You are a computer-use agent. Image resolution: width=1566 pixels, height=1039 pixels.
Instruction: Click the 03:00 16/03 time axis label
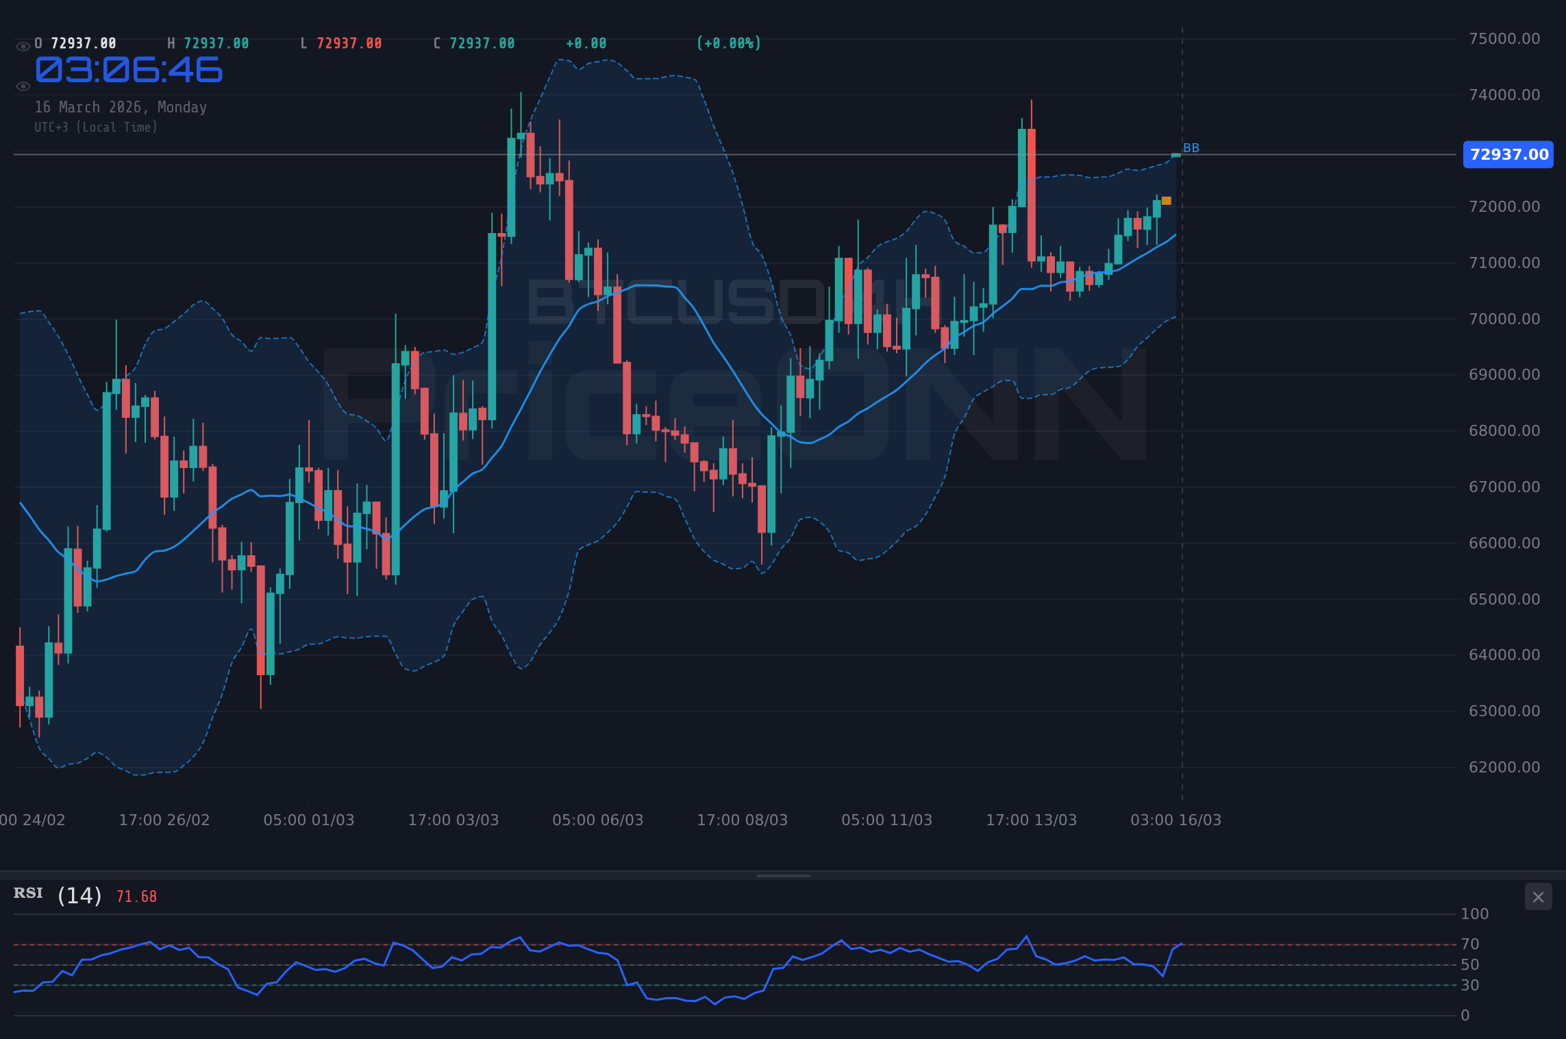click(1175, 820)
